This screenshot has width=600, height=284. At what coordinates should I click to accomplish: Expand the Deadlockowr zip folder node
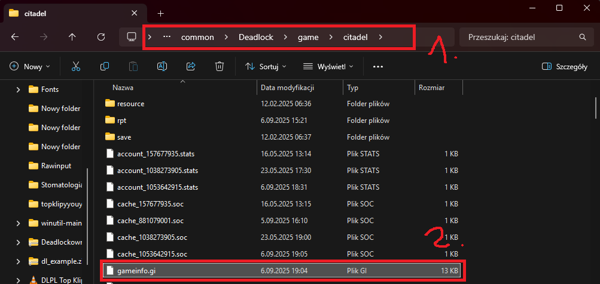[18, 242]
